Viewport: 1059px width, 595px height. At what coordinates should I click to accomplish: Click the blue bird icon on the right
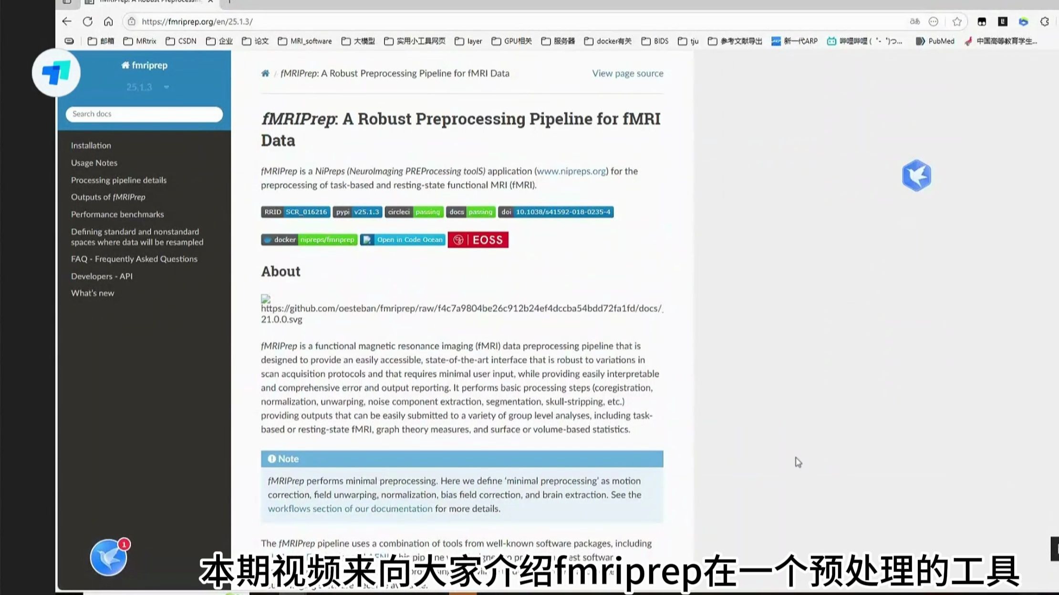(916, 175)
